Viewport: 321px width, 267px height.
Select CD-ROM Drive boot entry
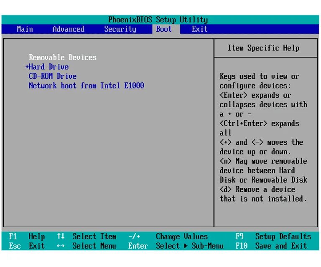53,76
